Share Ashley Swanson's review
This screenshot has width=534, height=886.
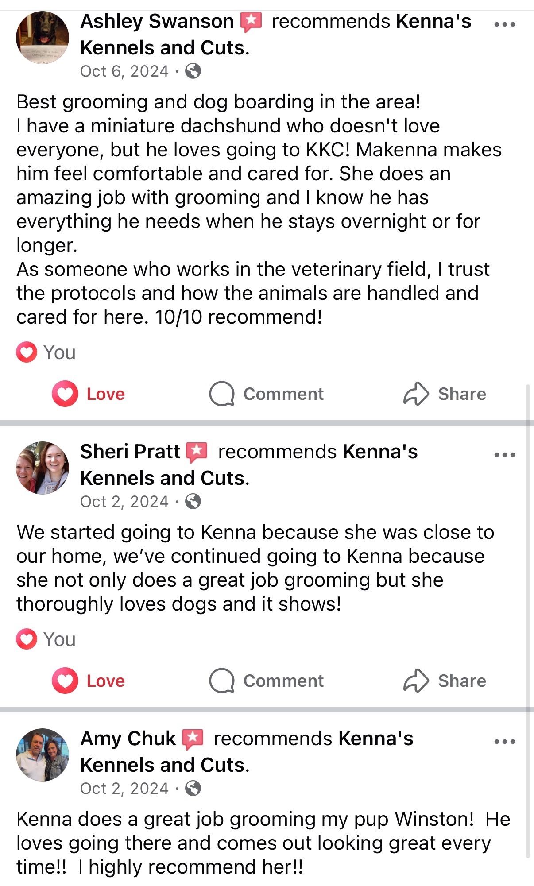click(445, 394)
